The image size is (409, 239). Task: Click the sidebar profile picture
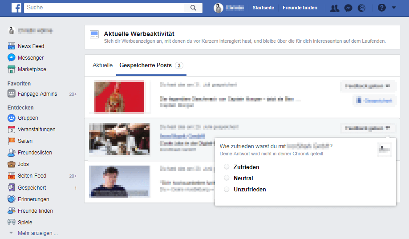11,31
